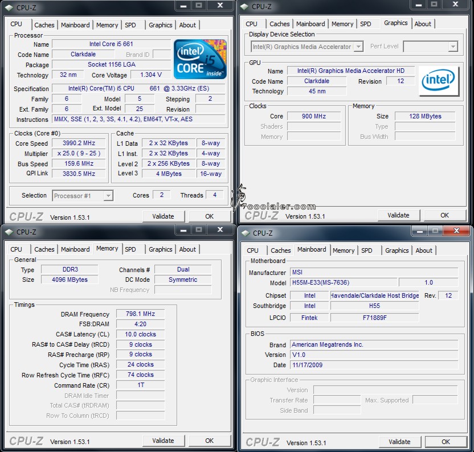The height and width of the screenshot is (452, 474).
Task: Click the QPI Link value 3830.5 MHz
Action: click(79, 174)
